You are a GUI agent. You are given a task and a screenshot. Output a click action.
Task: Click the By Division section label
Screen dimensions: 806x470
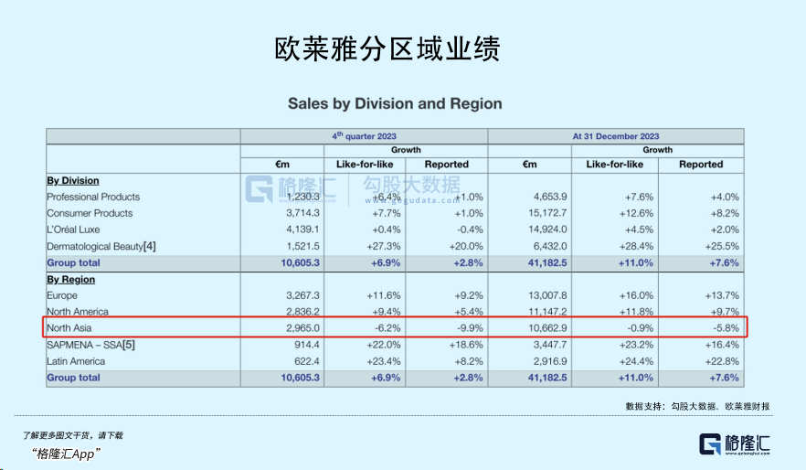(73, 180)
